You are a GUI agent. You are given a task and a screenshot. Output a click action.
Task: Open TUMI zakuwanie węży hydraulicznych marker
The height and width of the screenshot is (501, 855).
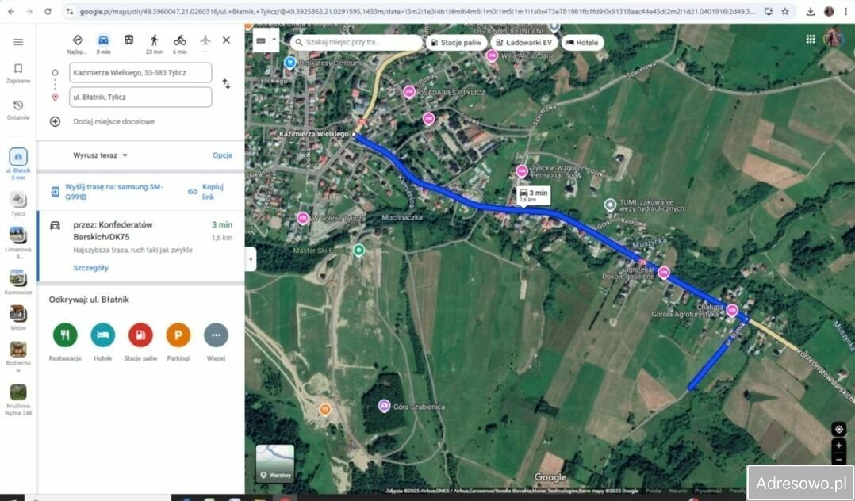(x=610, y=205)
